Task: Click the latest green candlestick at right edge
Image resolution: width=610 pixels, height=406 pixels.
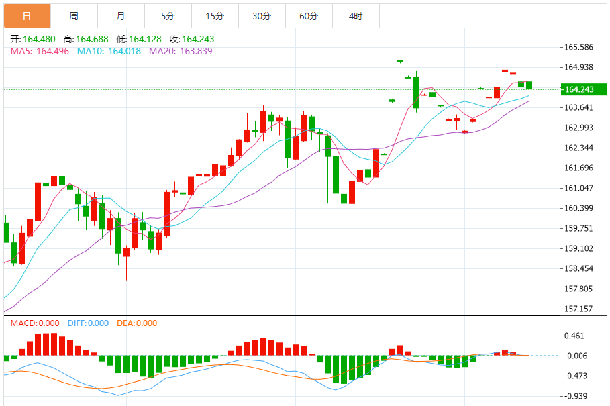Action: [529, 85]
